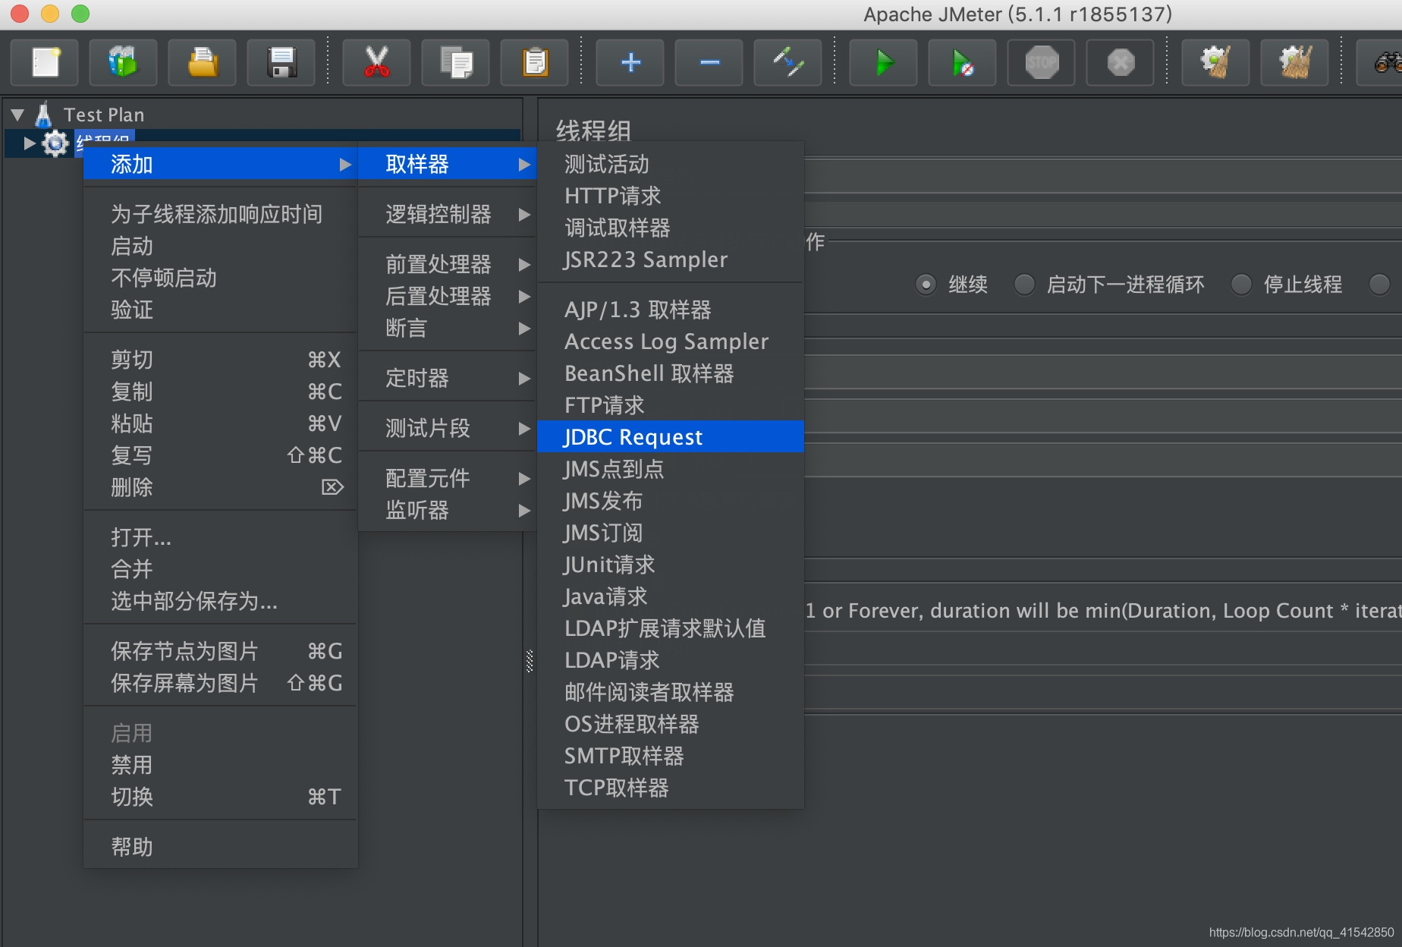
Task: Click the Cut scissors icon
Action: [x=377, y=62]
